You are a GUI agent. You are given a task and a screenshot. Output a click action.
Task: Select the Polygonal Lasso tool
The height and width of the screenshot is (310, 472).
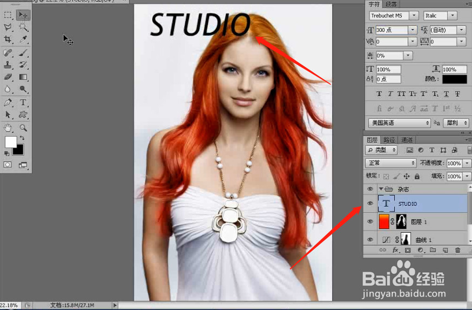pyautogui.click(x=8, y=27)
